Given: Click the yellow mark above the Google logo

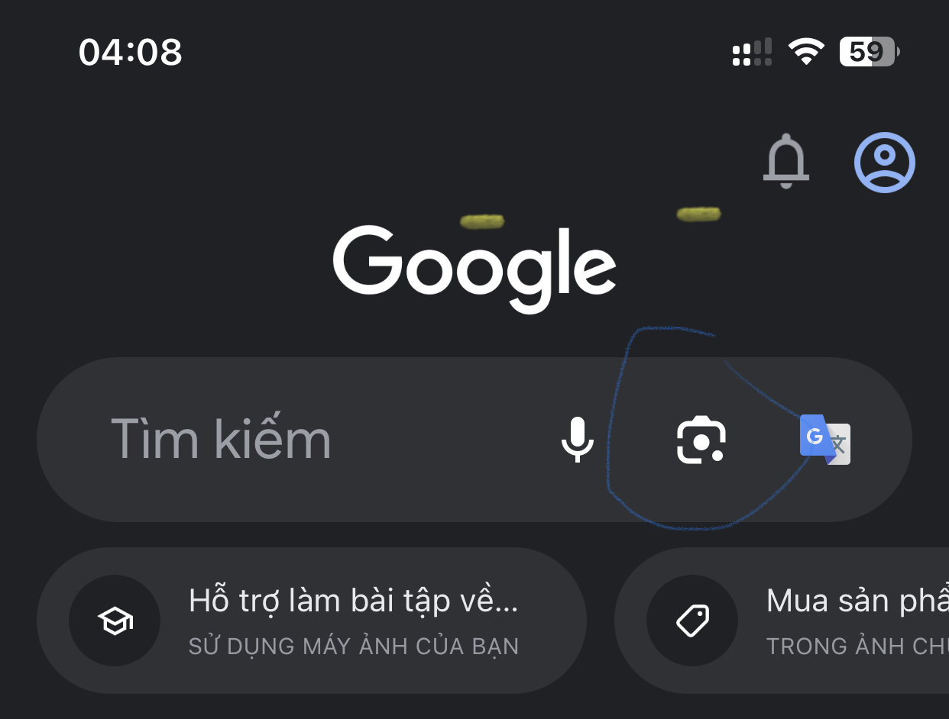Looking at the screenshot, I should tap(482, 222).
